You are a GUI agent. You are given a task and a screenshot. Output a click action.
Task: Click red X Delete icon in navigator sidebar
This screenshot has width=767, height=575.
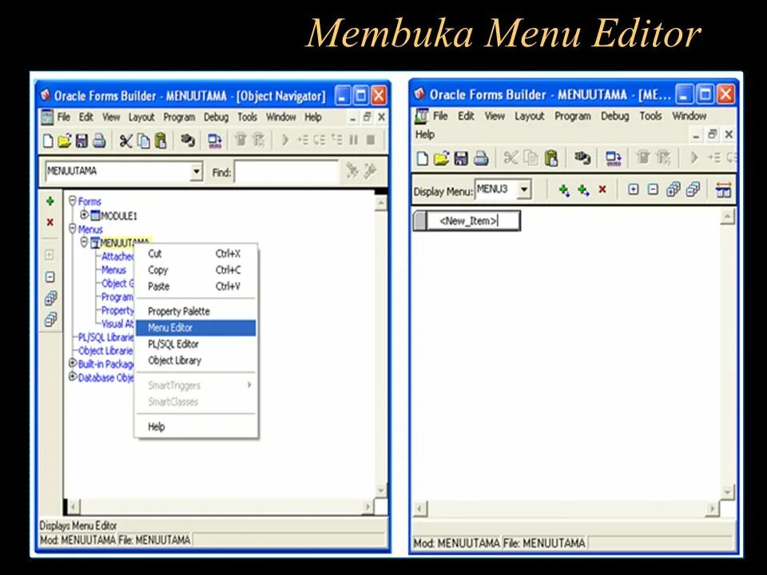coord(50,223)
